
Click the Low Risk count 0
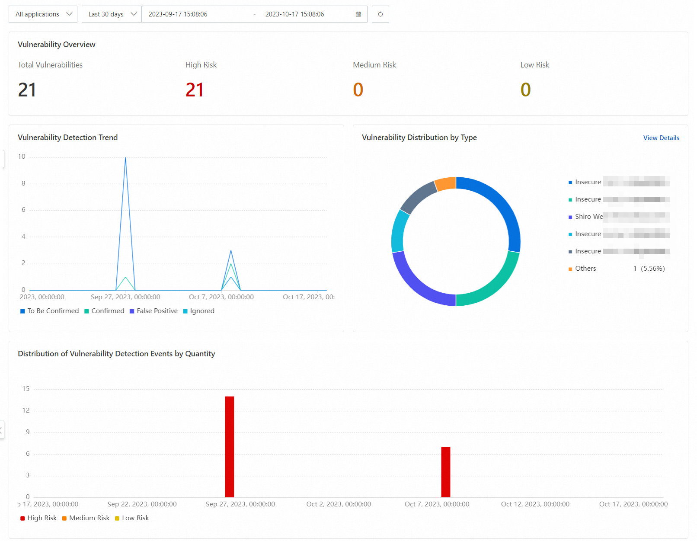click(525, 90)
